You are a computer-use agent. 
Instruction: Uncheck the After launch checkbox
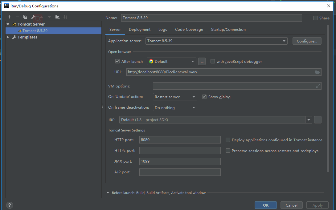click(117, 61)
